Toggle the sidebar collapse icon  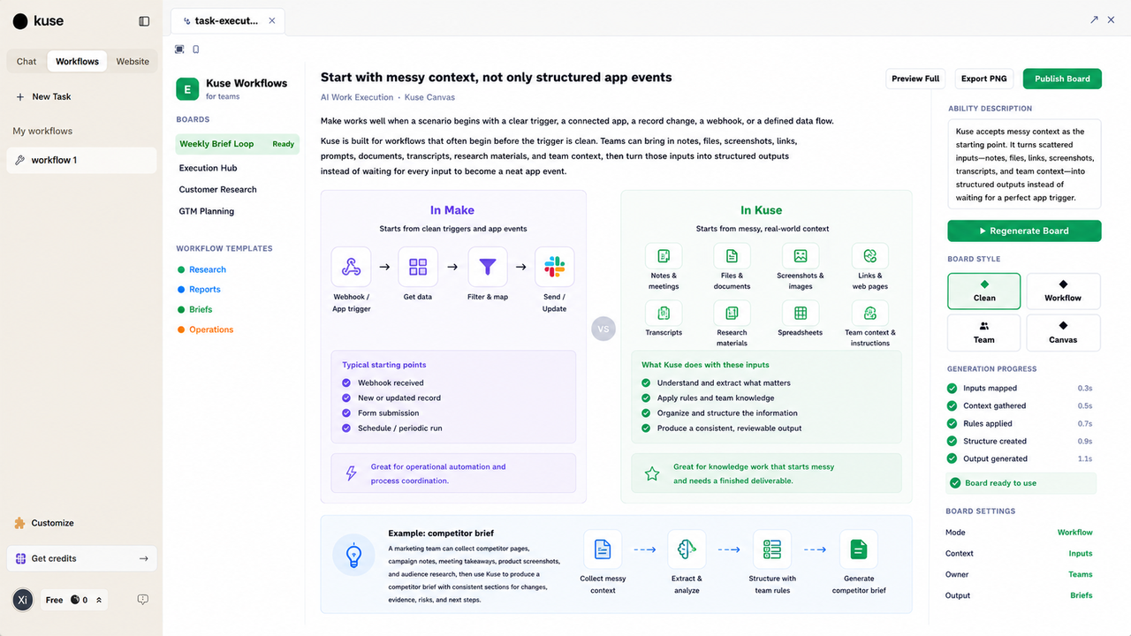pyautogui.click(x=144, y=21)
